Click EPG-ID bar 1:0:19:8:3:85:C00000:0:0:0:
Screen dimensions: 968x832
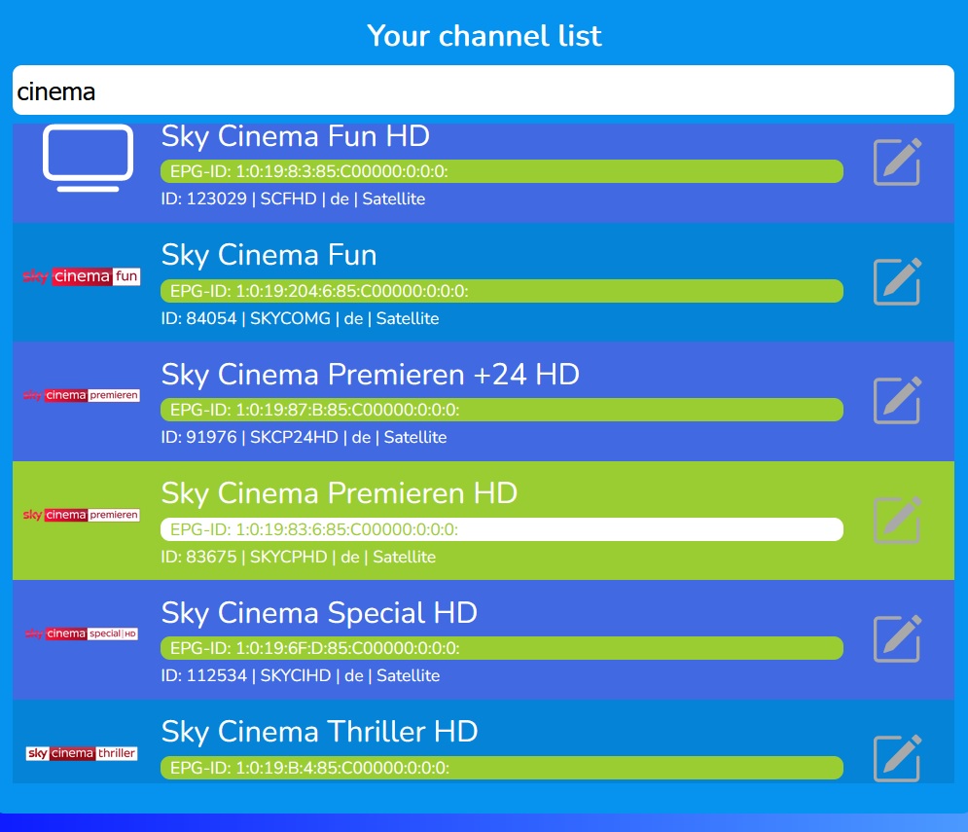pyautogui.click(x=502, y=171)
